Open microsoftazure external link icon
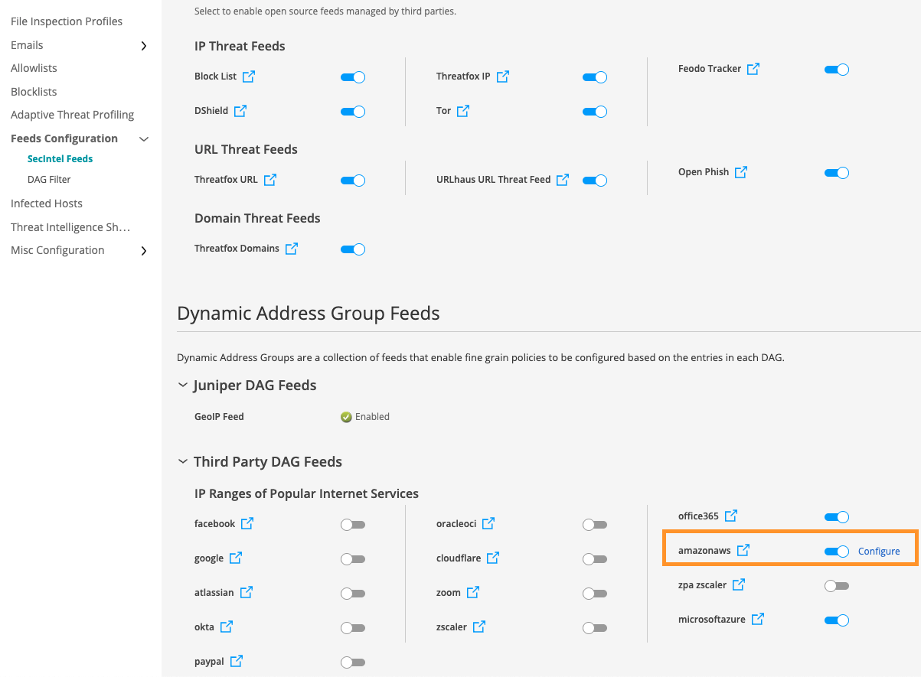 click(758, 620)
